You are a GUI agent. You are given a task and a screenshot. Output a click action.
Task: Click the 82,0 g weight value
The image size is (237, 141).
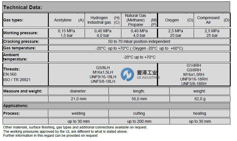[199, 99]
